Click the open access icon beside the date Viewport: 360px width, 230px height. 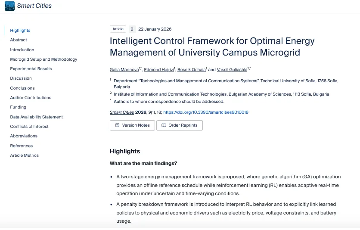click(132, 29)
